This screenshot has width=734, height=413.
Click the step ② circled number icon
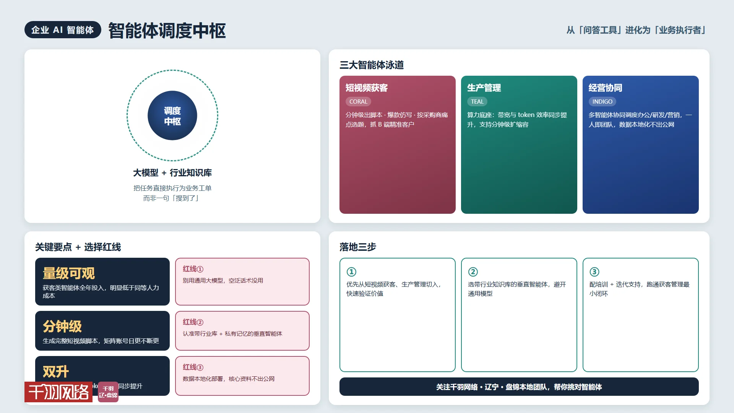473,272
